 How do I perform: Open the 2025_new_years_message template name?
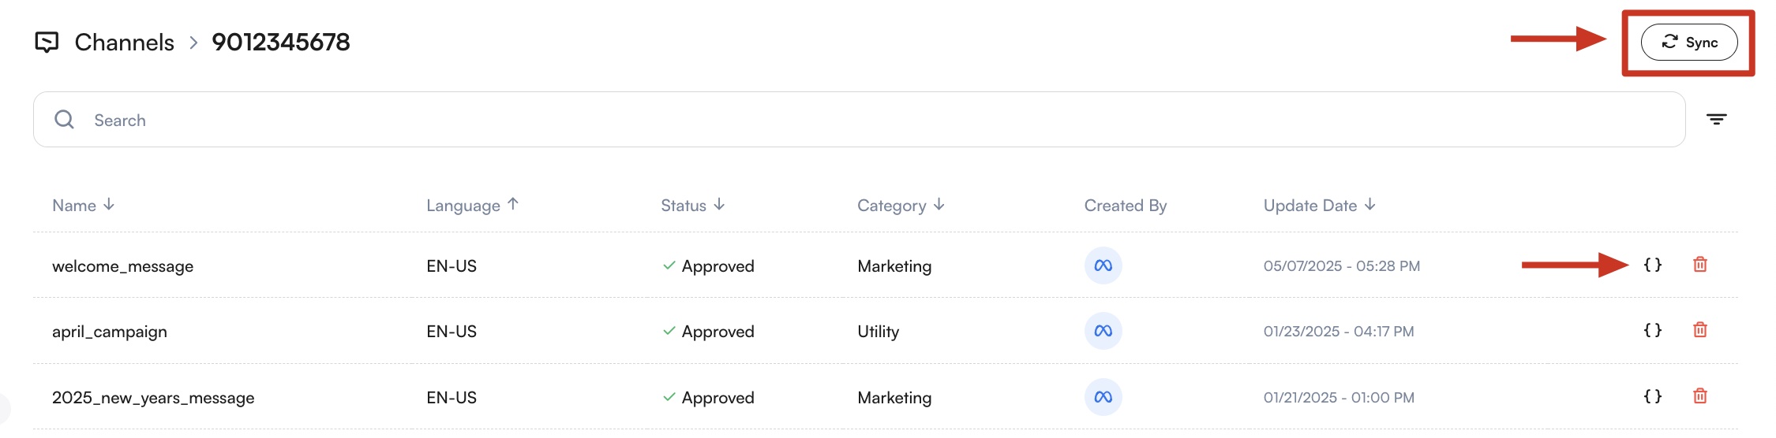pyautogui.click(x=153, y=398)
